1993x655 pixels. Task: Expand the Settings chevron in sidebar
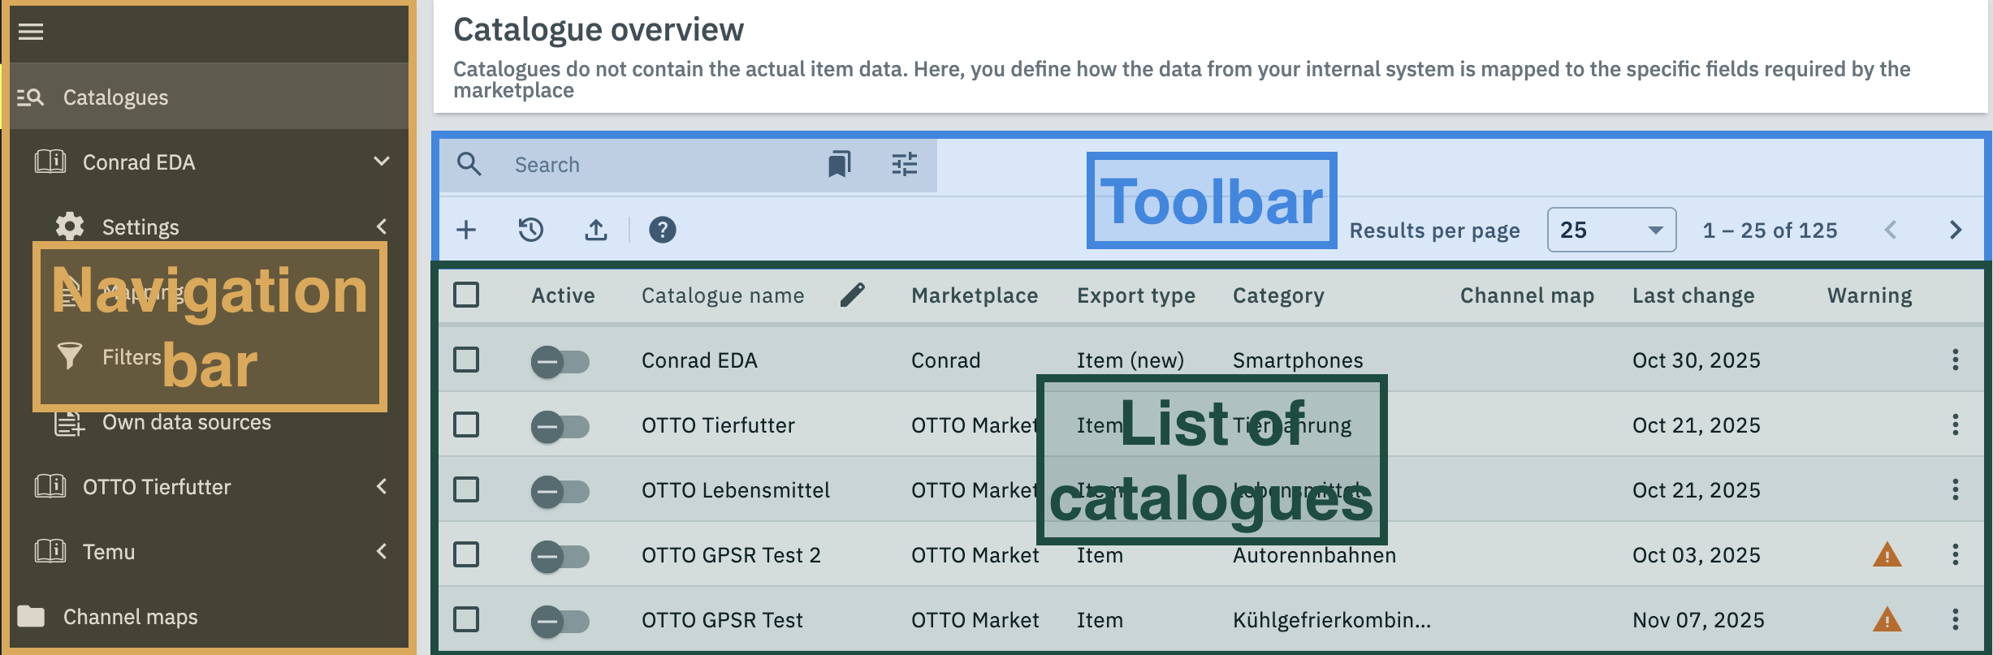[x=382, y=226]
